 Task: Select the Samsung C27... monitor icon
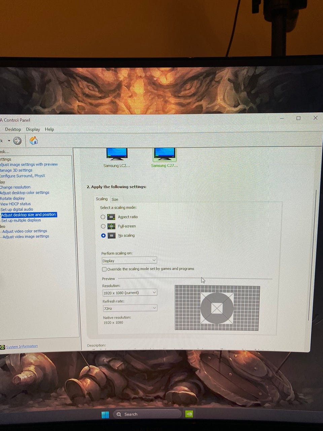[164, 154]
